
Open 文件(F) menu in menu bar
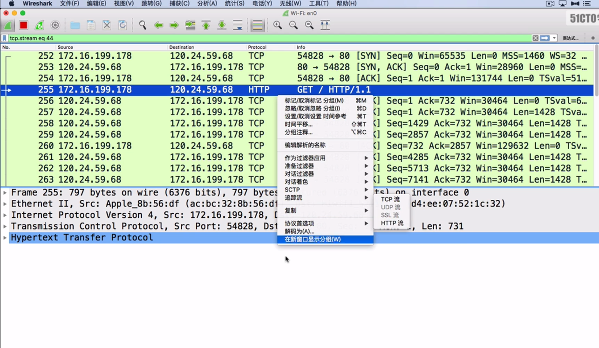(x=69, y=3)
